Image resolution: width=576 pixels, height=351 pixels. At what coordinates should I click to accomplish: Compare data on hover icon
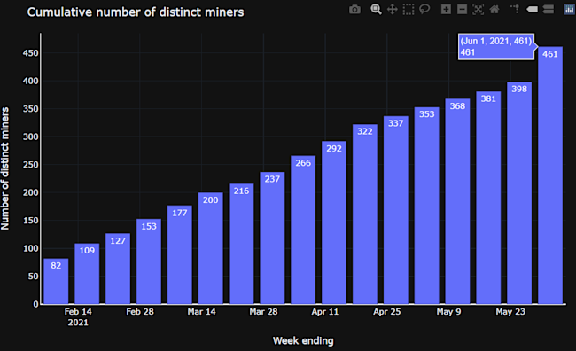[x=548, y=9]
